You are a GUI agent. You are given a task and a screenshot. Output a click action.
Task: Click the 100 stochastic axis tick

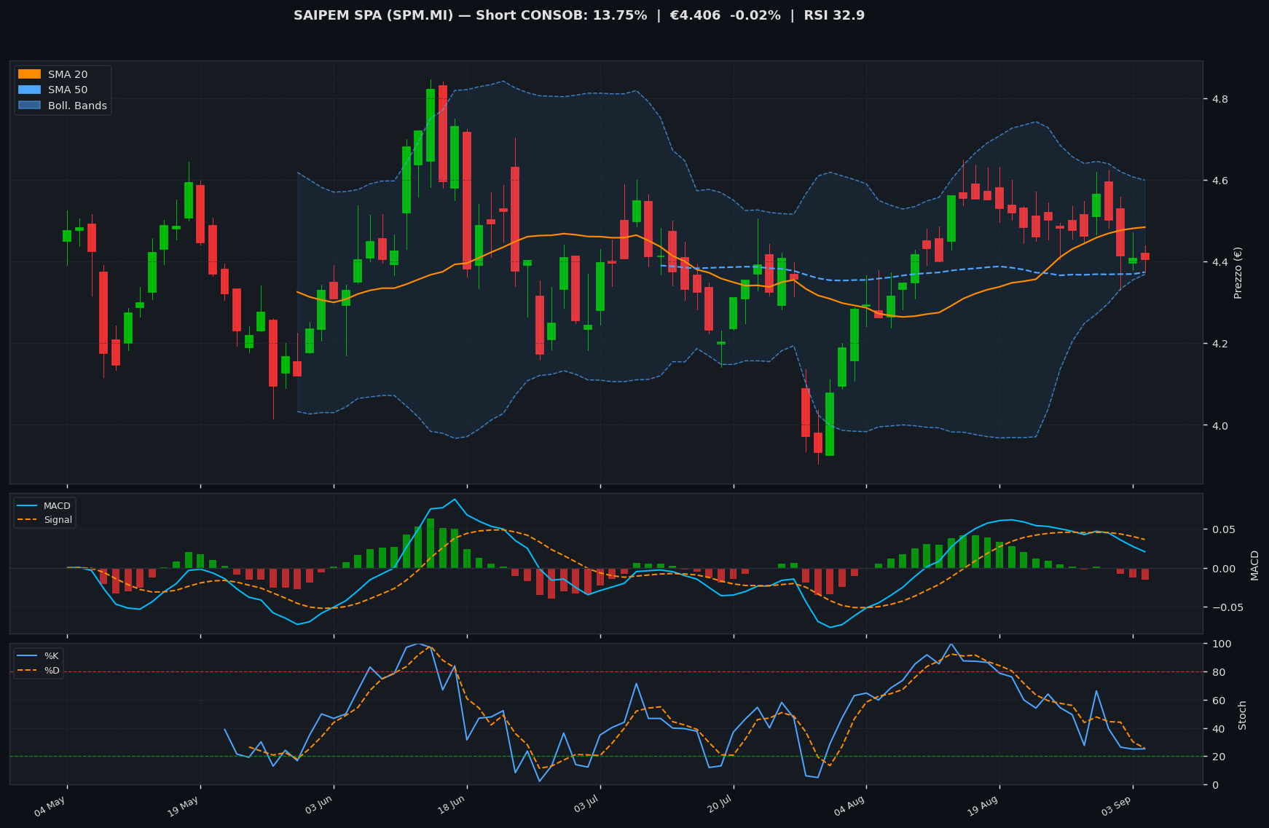click(1220, 644)
